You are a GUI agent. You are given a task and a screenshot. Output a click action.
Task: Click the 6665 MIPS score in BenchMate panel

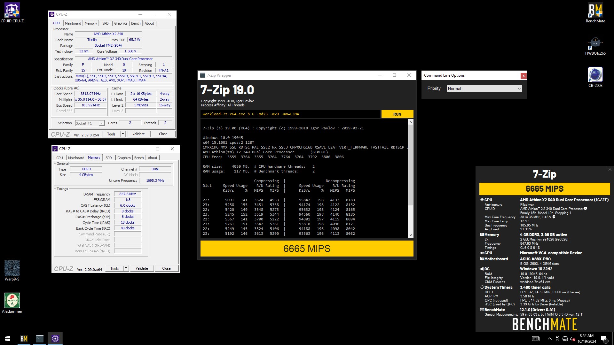coord(544,189)
